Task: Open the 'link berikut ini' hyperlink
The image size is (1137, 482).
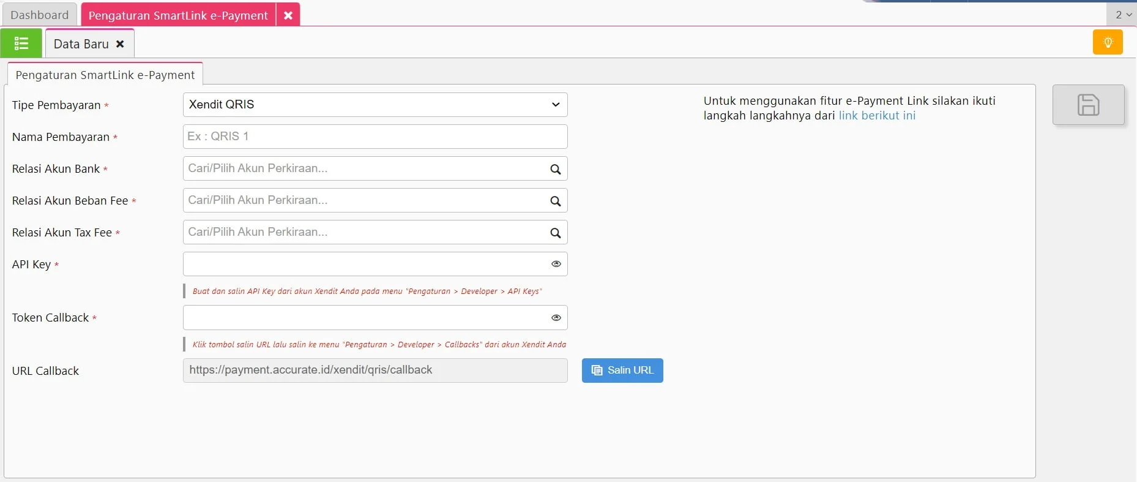Action: tap(876, 116)
